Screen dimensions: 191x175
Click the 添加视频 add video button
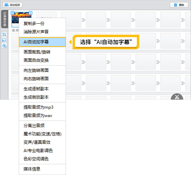(x=13, y=5)
